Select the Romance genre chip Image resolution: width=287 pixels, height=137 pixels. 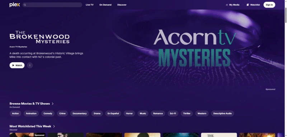coord(158,113)
